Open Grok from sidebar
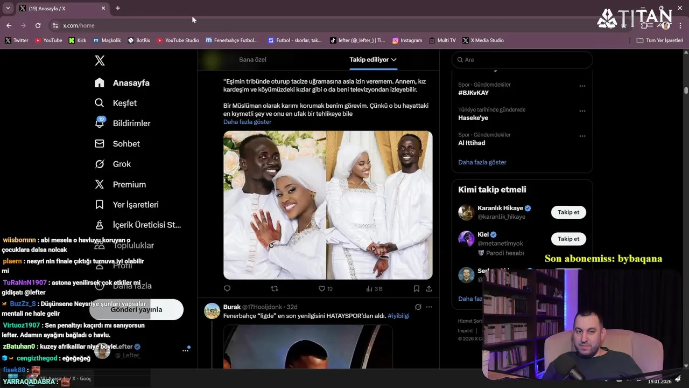This screenshot has height=388, width=689. (113, 164)
